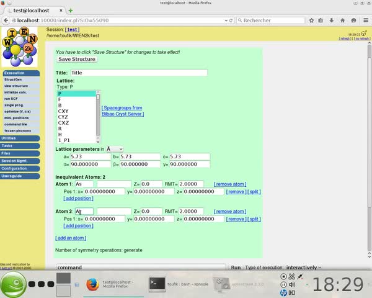Viewport: 372px width, 298px height.
Task: Click the chat bubble toolbar icon
Action: [353, 20]
